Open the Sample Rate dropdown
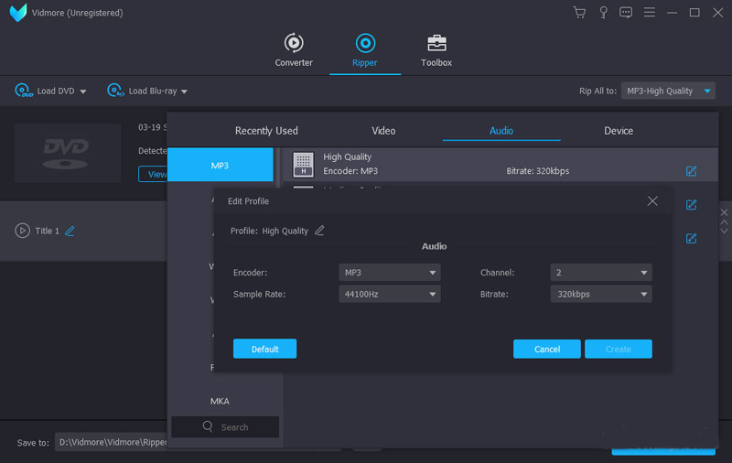 coord(389,295)
